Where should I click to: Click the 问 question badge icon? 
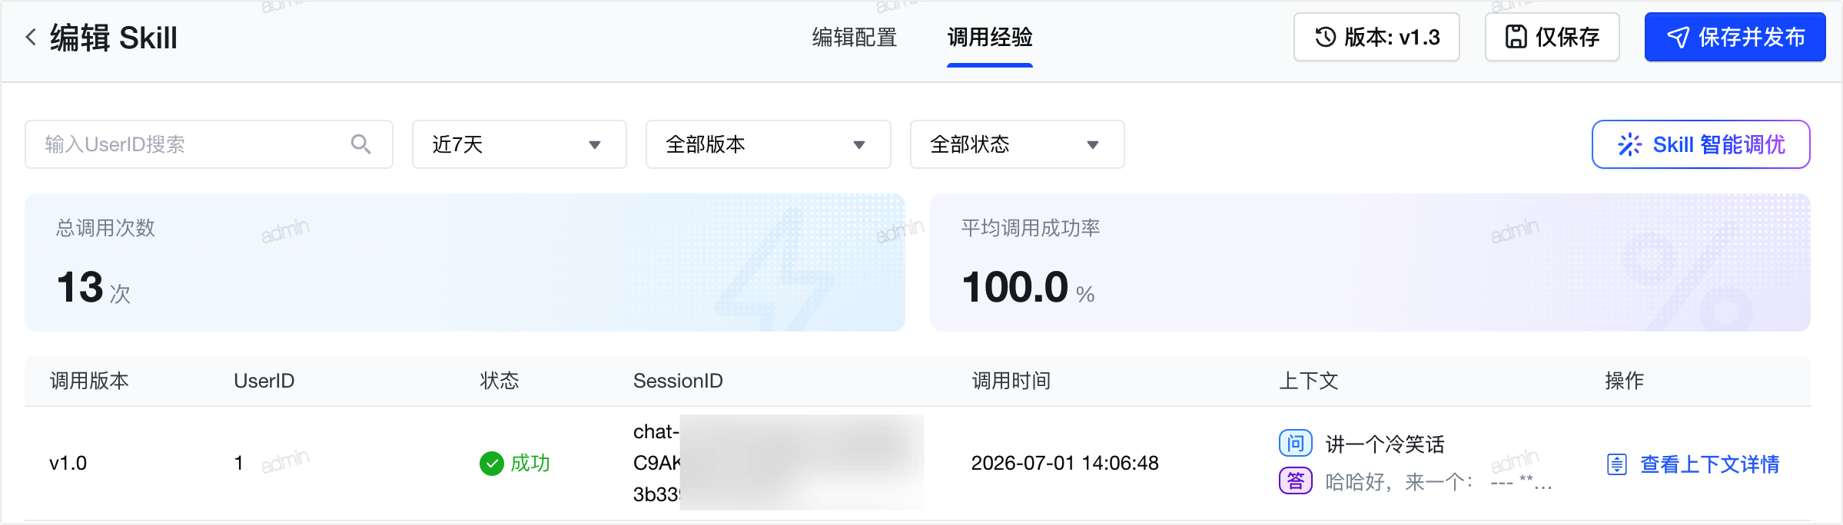1295,444
